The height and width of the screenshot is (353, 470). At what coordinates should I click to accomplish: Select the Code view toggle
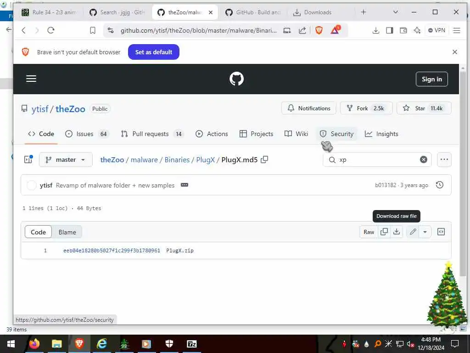coord(38,232)
